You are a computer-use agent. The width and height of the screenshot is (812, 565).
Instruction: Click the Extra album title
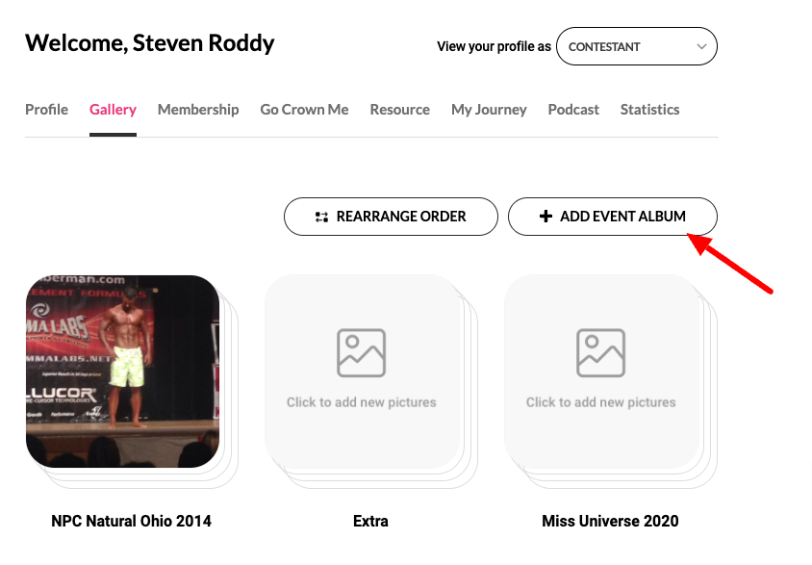[x=370, y=521]
